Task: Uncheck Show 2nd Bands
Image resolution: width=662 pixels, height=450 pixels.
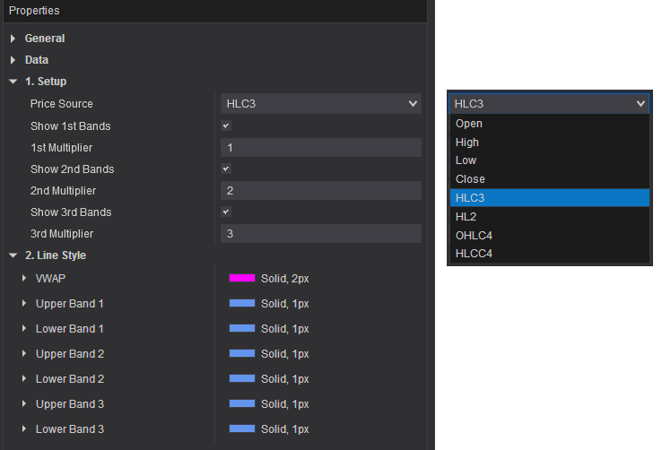Action: coord(226,169)
